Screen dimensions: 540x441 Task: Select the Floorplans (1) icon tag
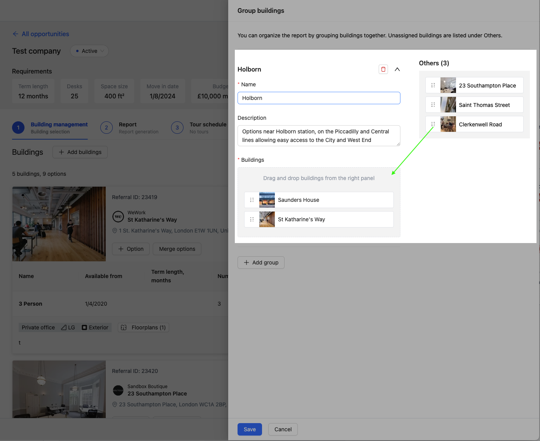(124, 327)
